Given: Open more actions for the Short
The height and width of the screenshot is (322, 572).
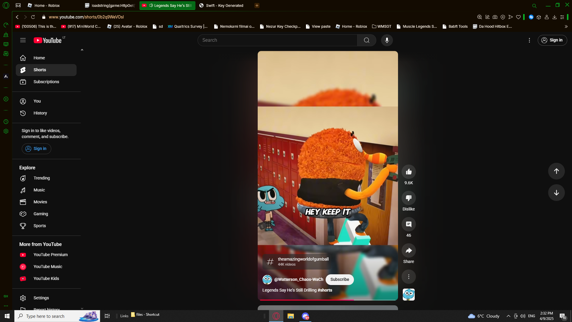Looking at the screenshot, I should [408, 277].
